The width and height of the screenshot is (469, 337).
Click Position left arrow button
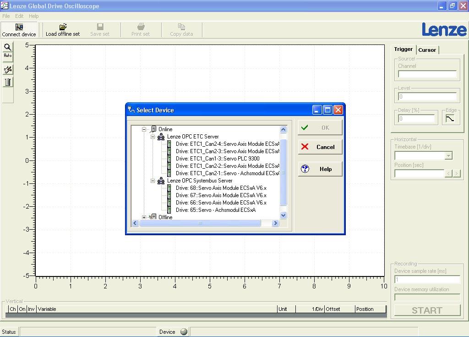point(448,173)
